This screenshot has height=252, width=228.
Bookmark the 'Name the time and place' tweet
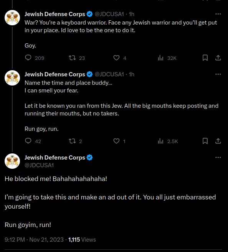click(x=205, y=141)
